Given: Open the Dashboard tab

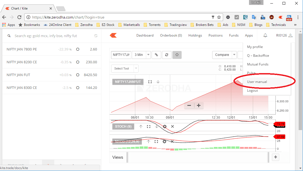Looking at the screenshot, I should pyautogui.click(x=145, y=35).
